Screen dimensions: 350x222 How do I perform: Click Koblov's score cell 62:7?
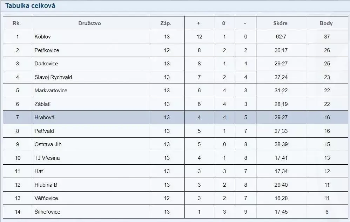tap(281, 37)
